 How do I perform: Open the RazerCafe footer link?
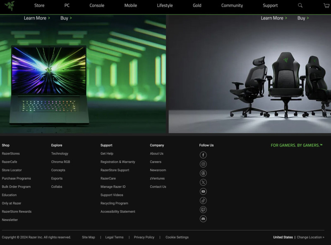pos(10,162)
